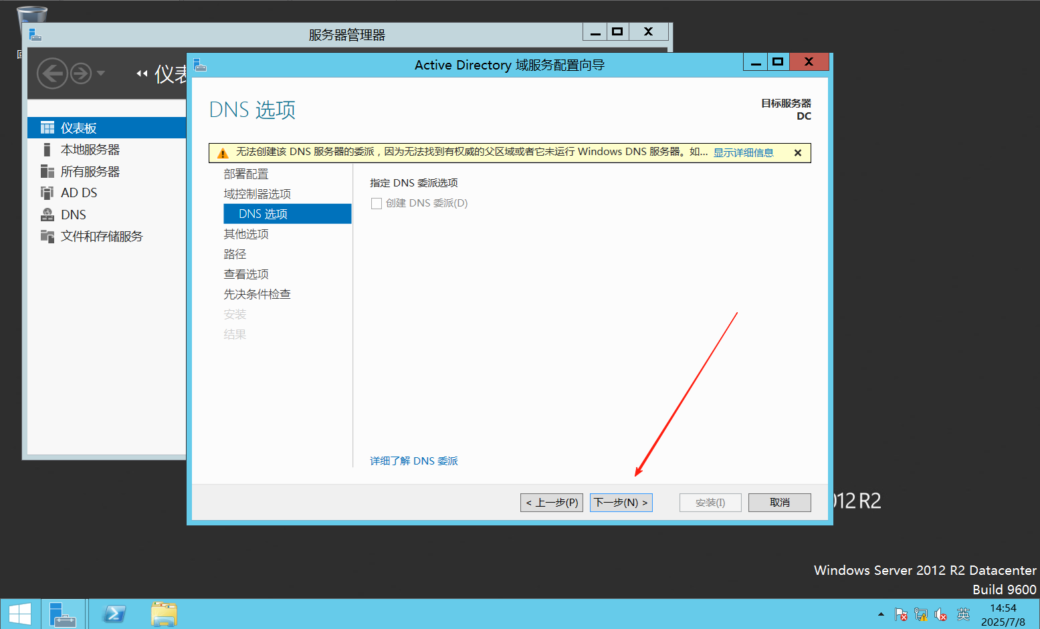Click the 指定 DNS 委派选项 label
The height and width of the screenshot is (629, 1040).
coord(414,182)
